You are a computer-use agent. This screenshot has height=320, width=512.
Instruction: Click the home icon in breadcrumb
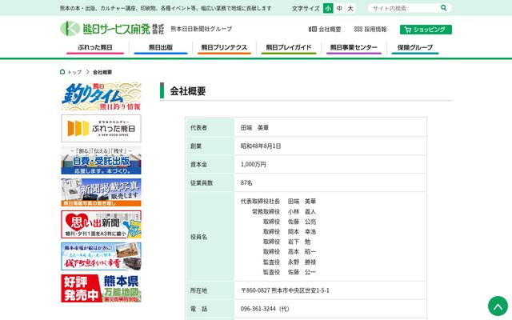click(x=62, y=71)
